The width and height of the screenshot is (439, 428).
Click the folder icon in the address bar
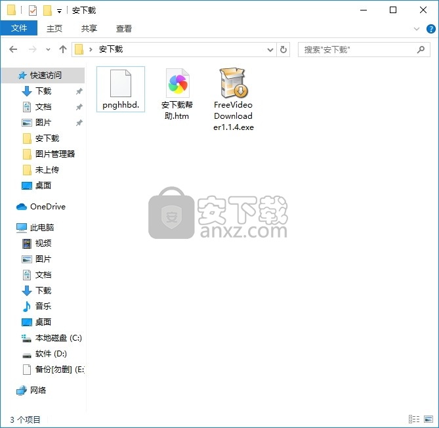tap(79, 50)
